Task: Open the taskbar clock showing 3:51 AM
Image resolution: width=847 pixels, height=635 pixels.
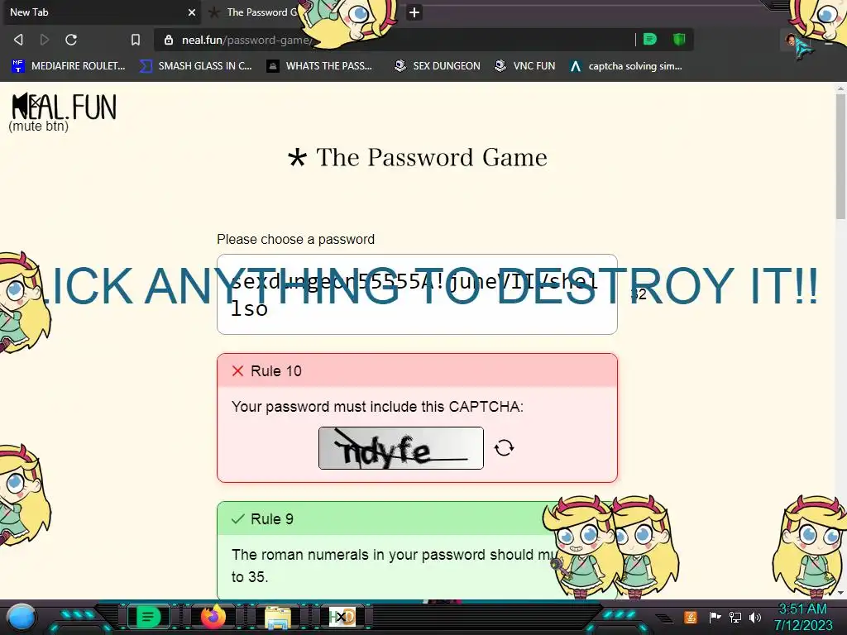Action: coord(802,617)
